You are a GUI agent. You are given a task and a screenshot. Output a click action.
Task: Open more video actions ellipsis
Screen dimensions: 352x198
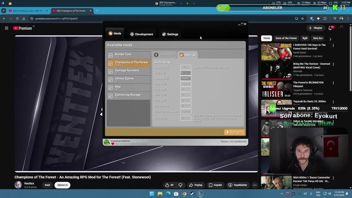click(x=255, y=185)
